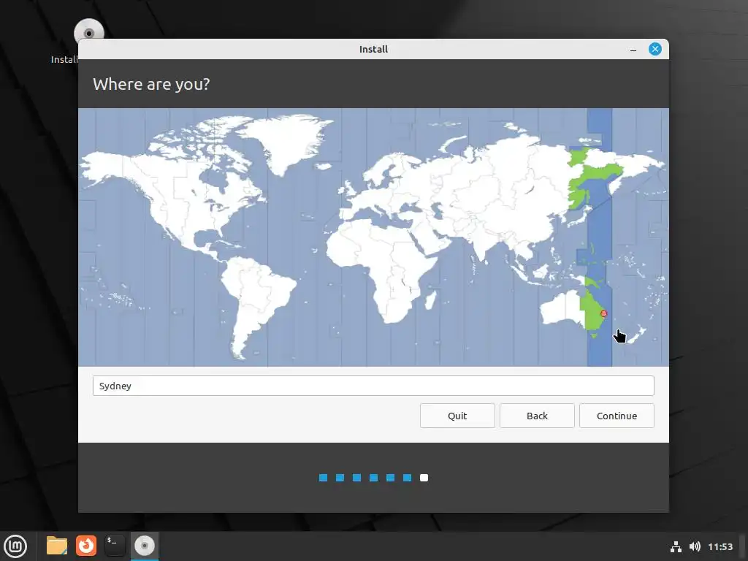The width and height of the screenshot is (748, 561).
Task: Open the sound volume tray icon
Action: [695, 546]
